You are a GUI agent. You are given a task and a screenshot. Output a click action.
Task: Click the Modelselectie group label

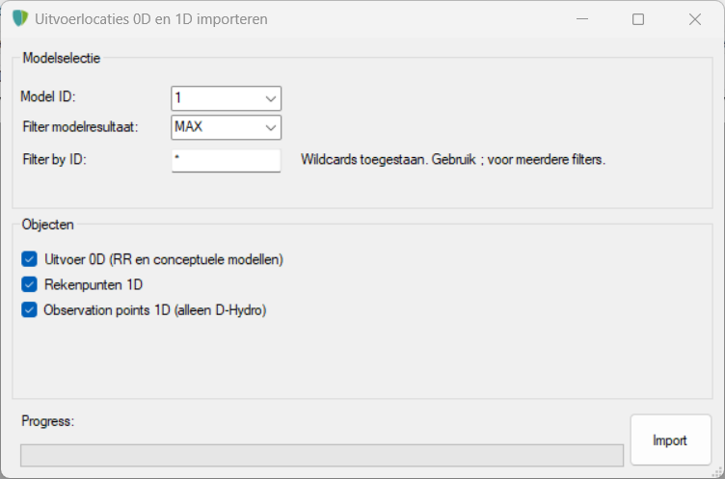62,58
